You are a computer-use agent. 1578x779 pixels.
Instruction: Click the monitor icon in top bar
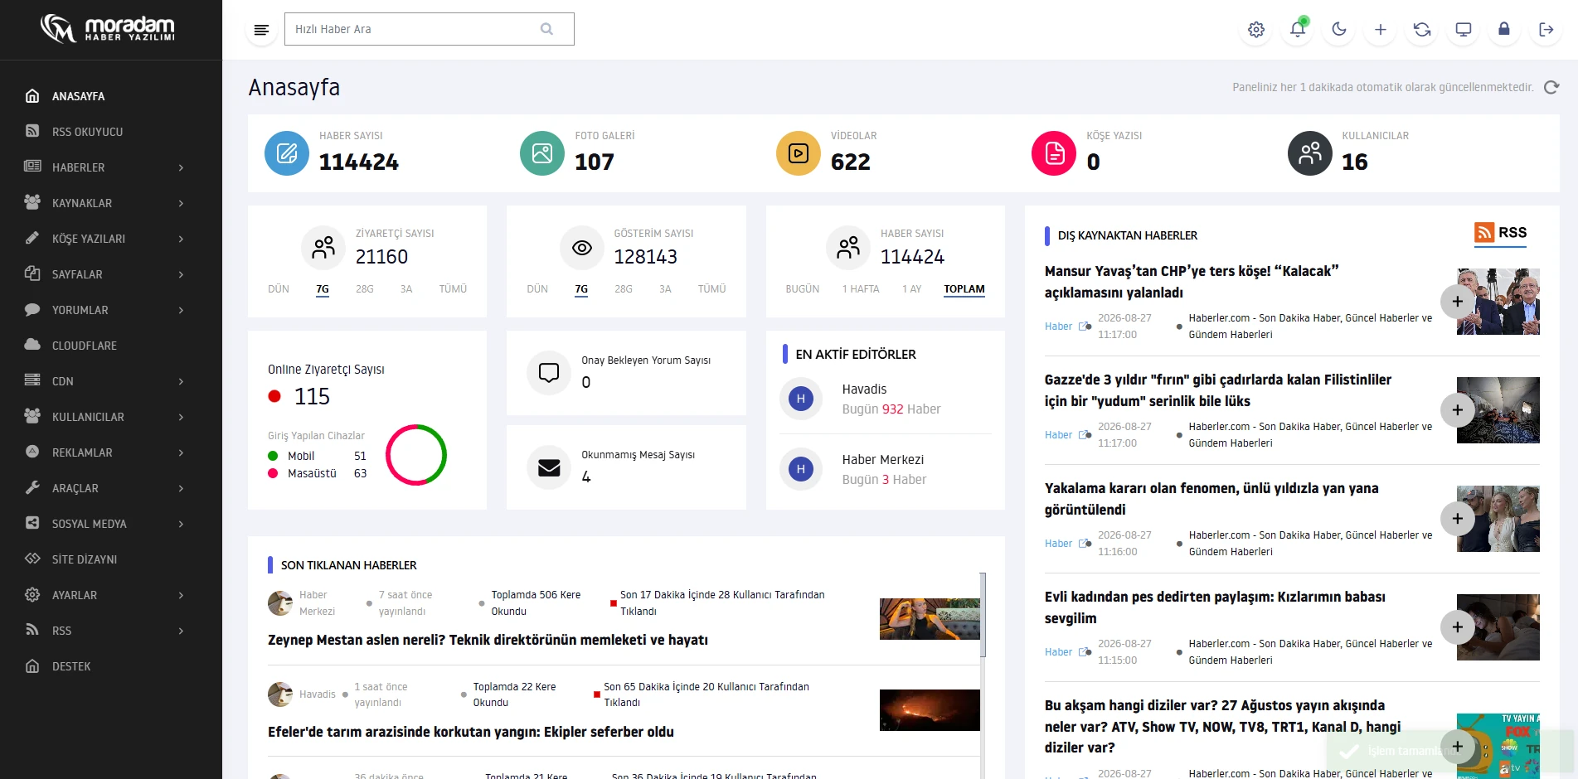coord(1464,30)
